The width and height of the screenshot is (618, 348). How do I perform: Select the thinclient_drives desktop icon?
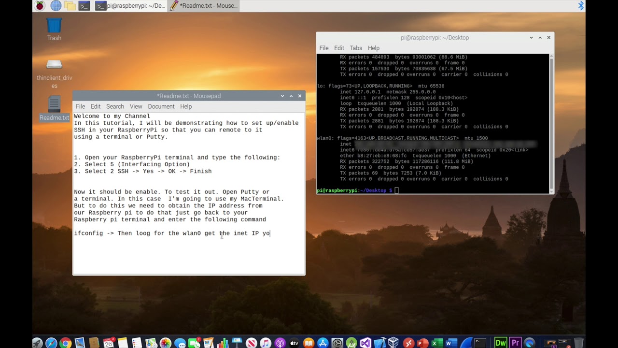(54, 74)
